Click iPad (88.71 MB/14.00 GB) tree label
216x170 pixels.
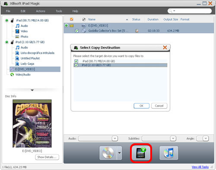(32, 20)
